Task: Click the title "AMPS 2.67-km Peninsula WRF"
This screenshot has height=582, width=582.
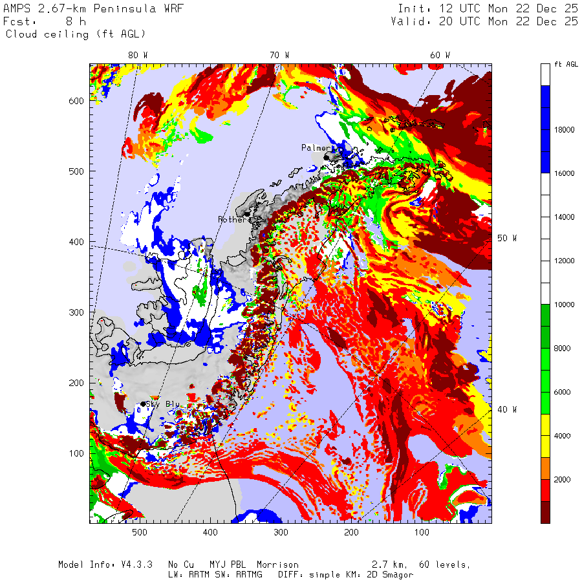Action: (x=93, y=8)
